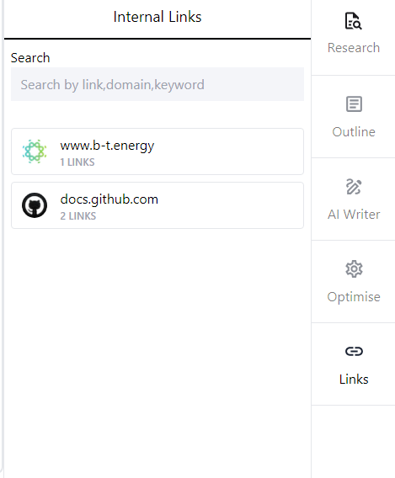Select the AI Writer pencil icon
395x478 pixels.
tap(354, 187)
